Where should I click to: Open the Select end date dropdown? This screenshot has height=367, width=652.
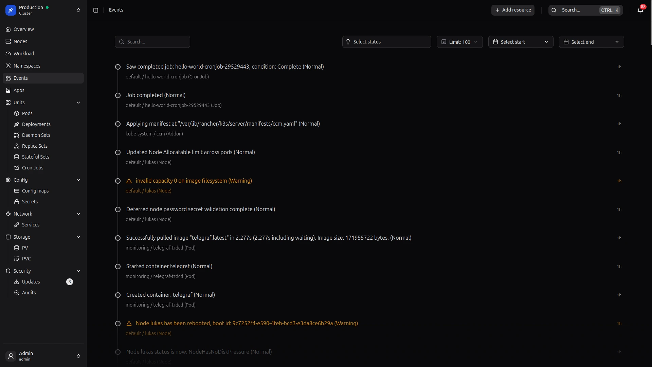(591, 42)
